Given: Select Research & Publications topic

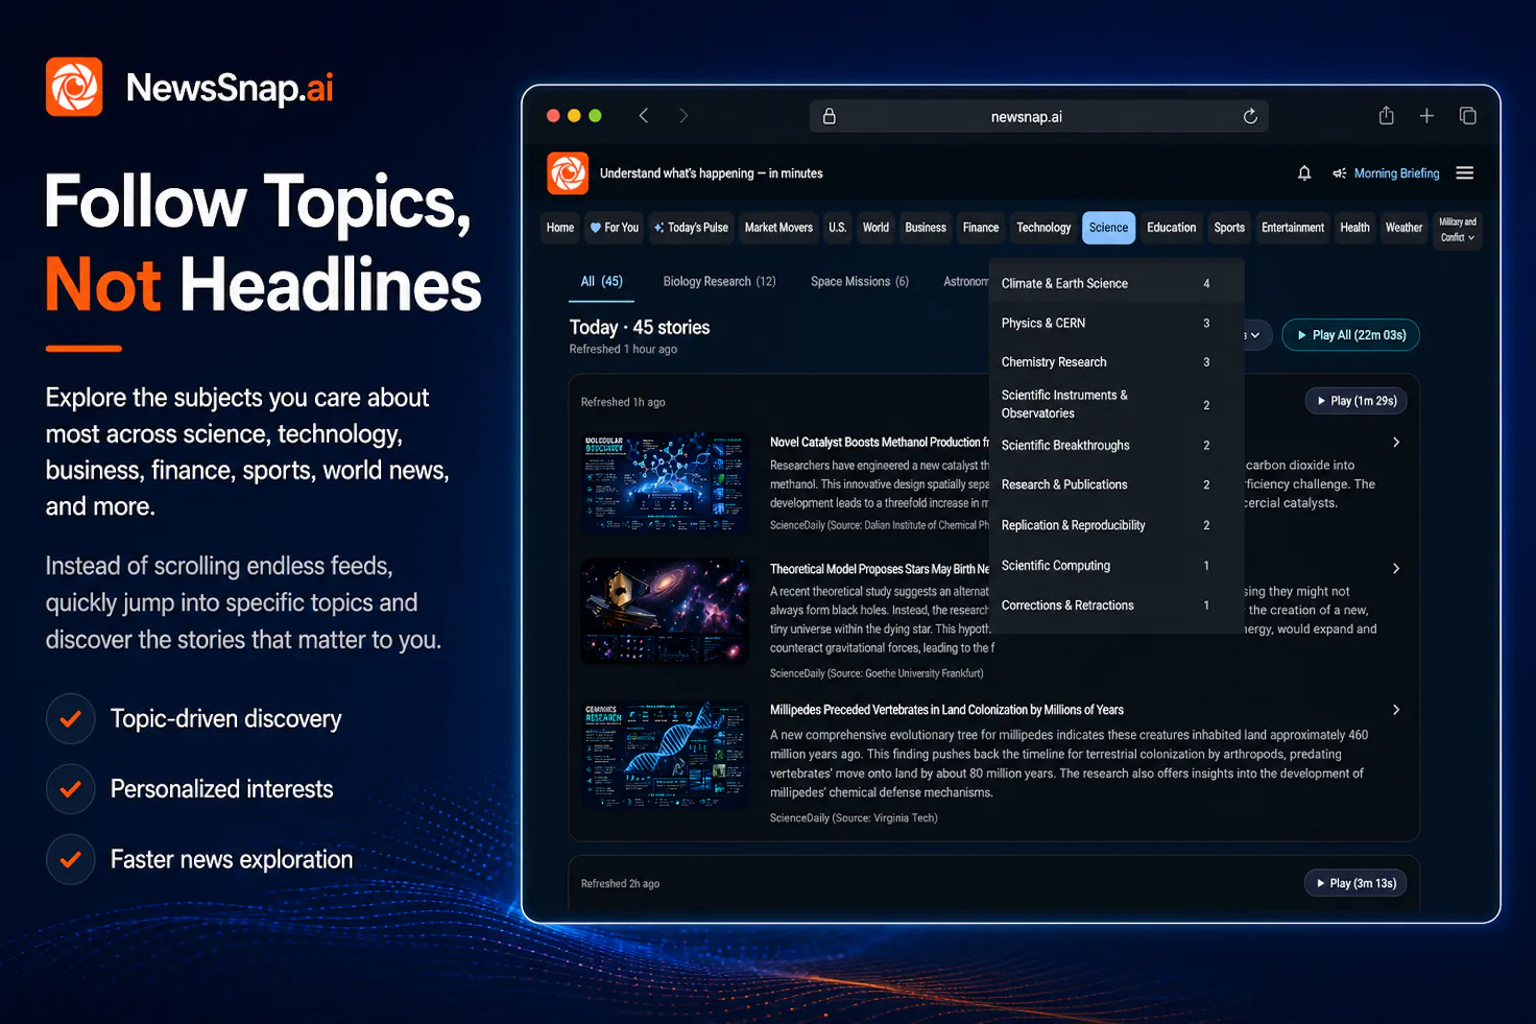Looking at the screenshot, I should [1116, 485].
